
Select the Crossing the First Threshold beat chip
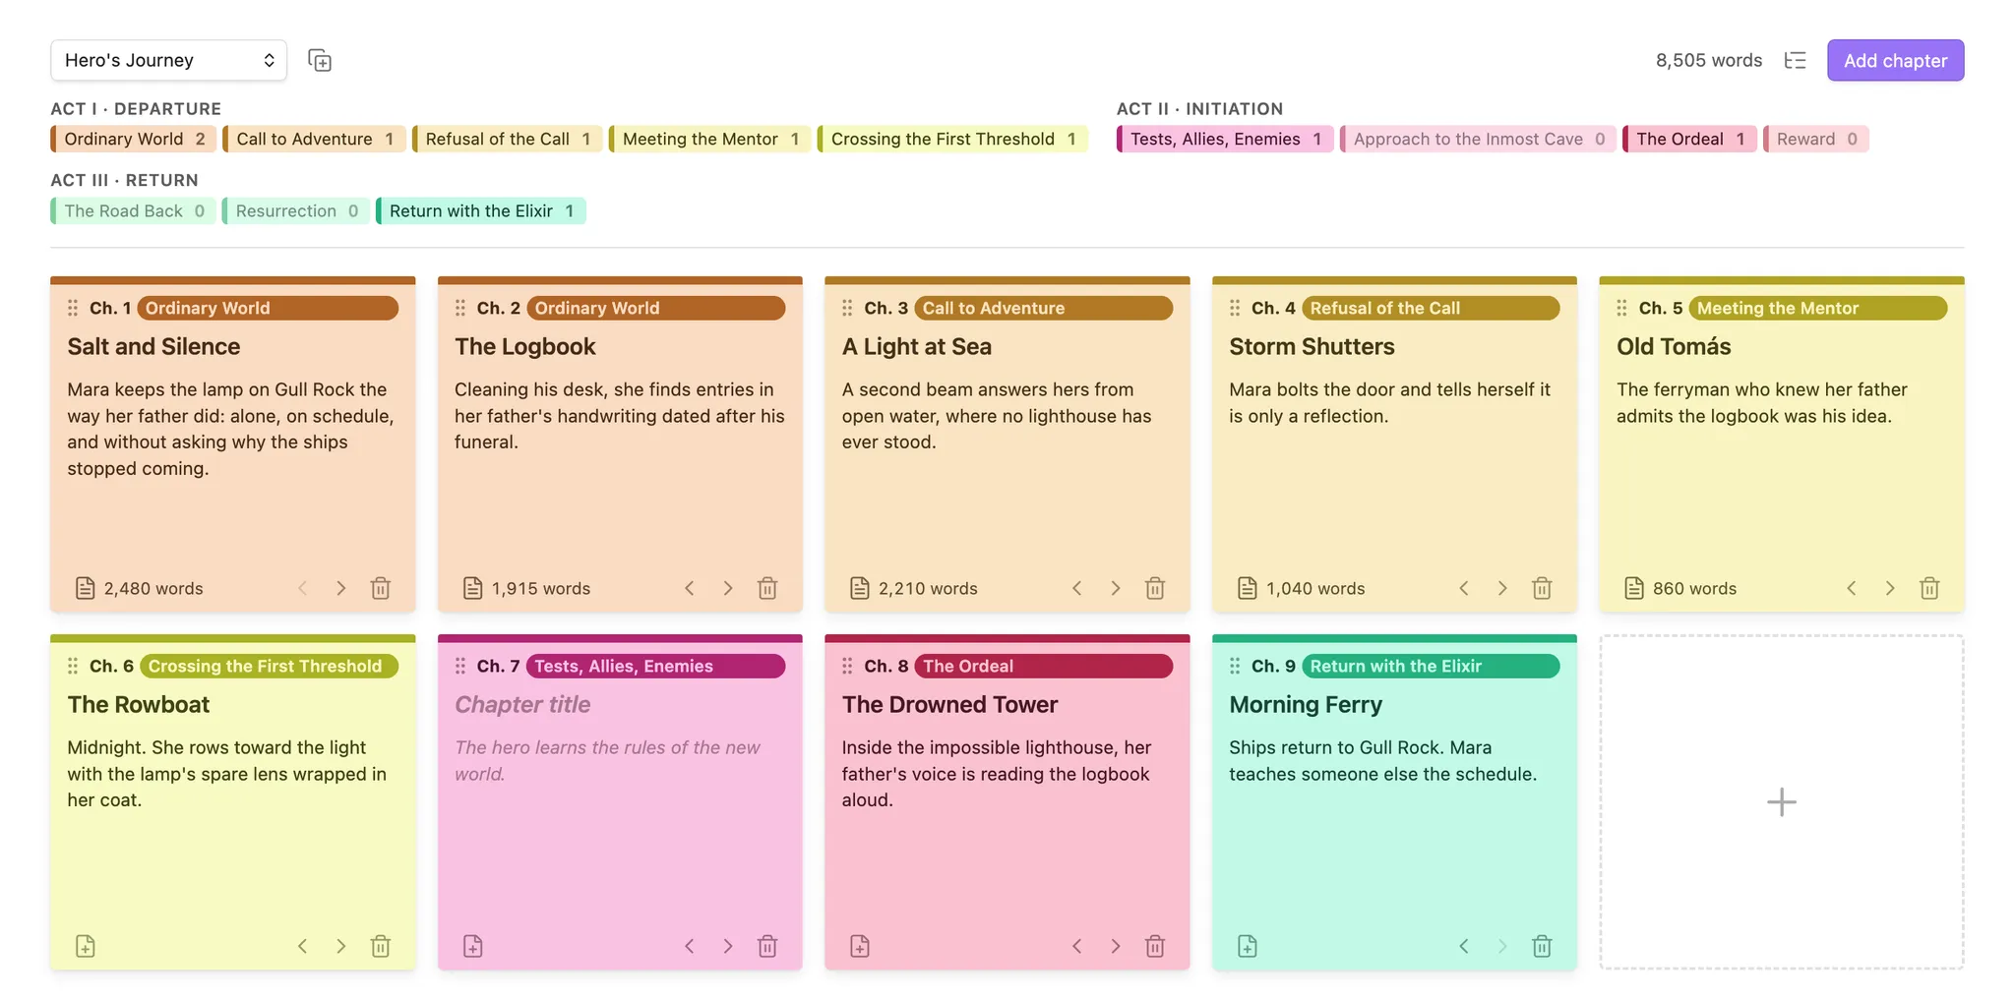(952, 139)
